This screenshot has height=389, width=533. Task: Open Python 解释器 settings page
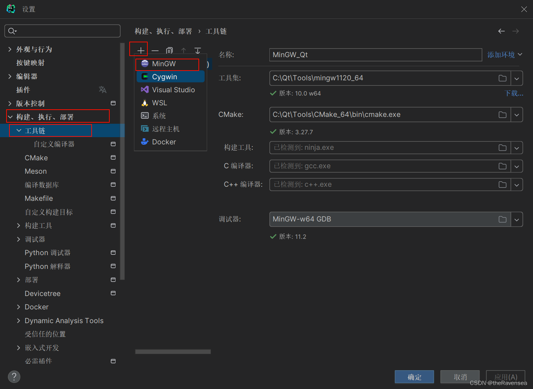[47, 266]
